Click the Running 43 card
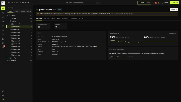Screen dimensions: 181x102 pos(60,26)
